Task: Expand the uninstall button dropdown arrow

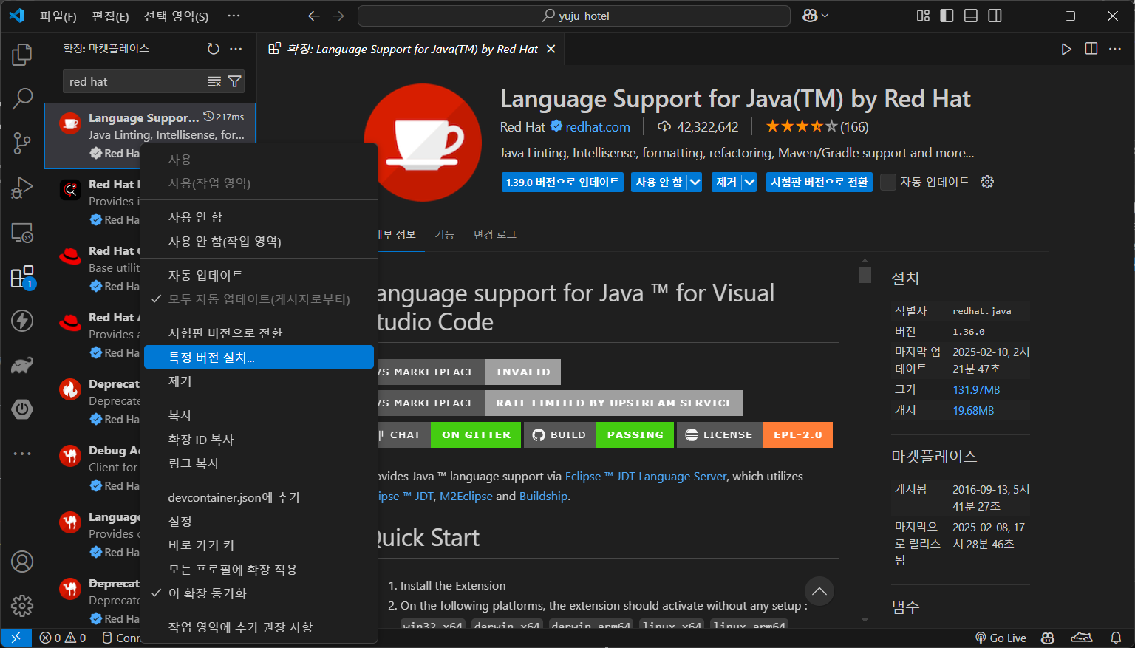Action: click(x=749, y=182)
